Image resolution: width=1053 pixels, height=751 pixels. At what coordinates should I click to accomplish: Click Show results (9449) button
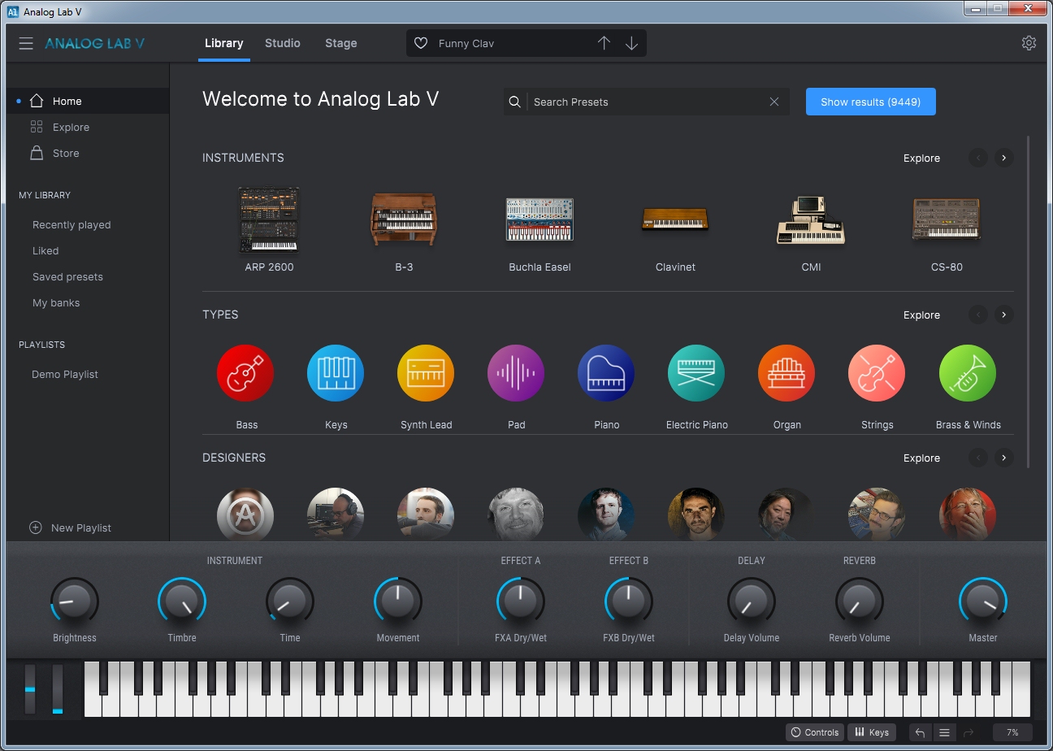[870, 102]
